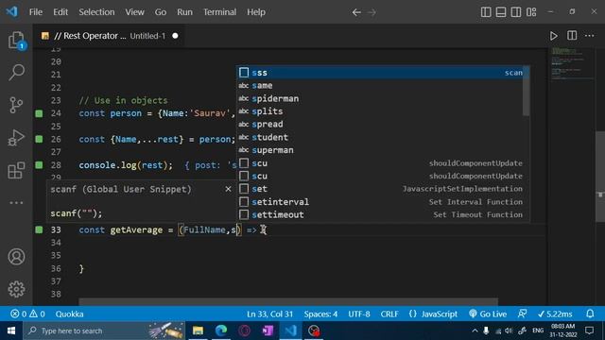Change line endings via CRLF
The width and height of the screenshot is (605, 340).
pos(389,314)
